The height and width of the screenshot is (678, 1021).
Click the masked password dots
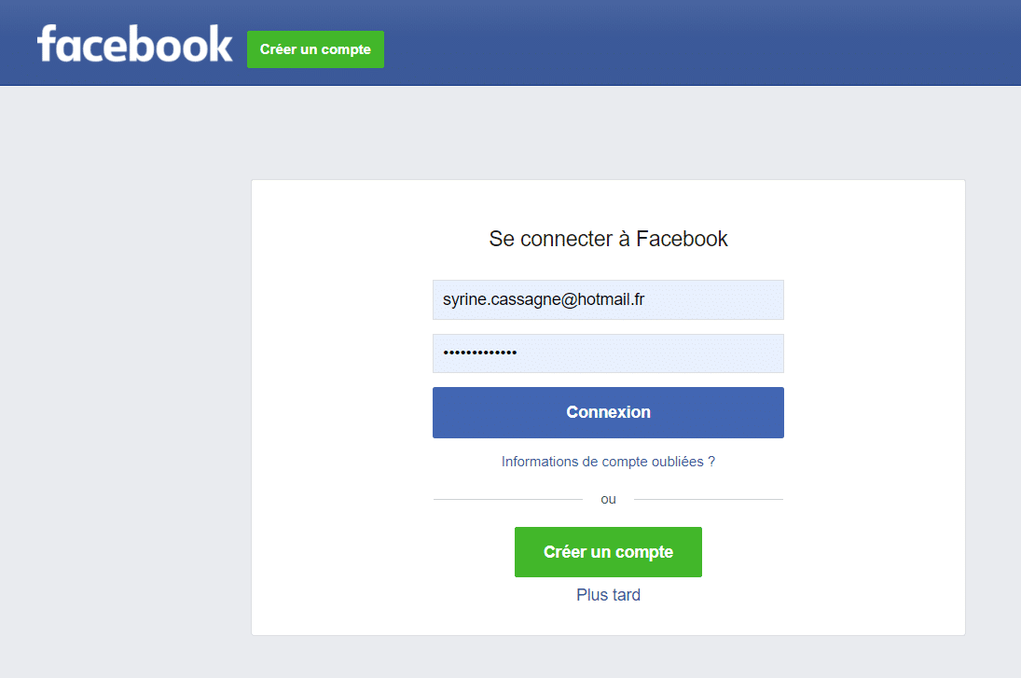[x=480, y=353]
